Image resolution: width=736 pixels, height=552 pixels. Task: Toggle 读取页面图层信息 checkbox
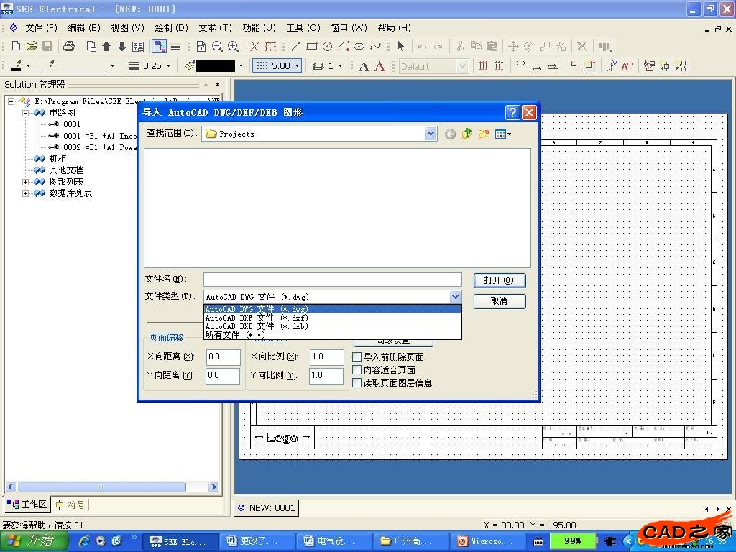coord(357,383)
